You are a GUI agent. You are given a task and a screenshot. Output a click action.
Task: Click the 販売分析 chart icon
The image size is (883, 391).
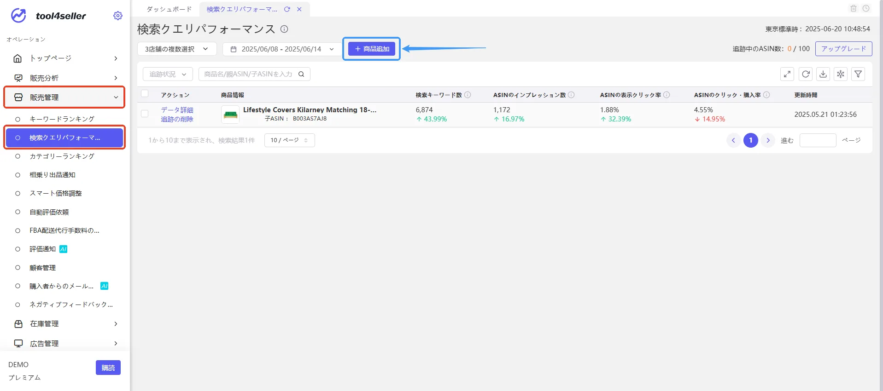pos(18,78)
